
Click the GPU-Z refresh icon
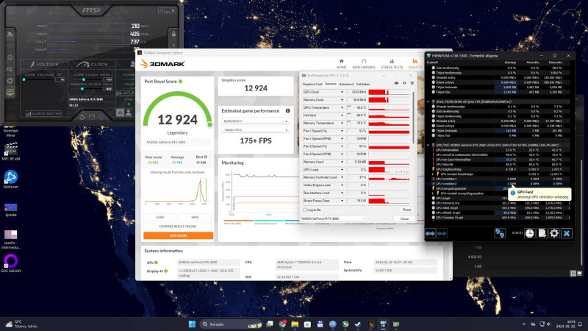(404, 83)
